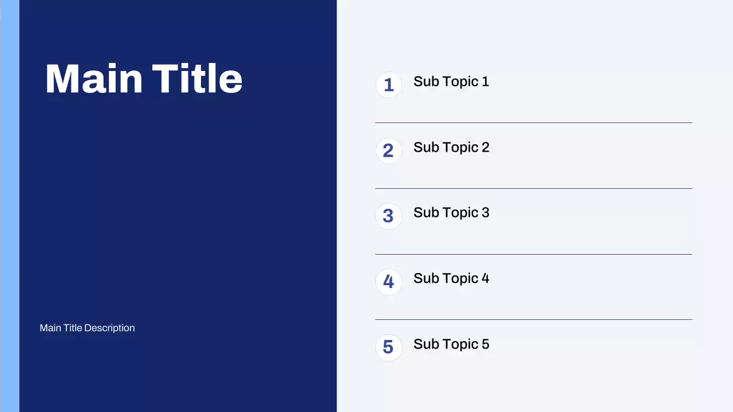The width and height of the screenshot is (733, 412).
Task: Click the word 'Main' in the large heading
Action: pyautogui.click(x=94, y=79)
